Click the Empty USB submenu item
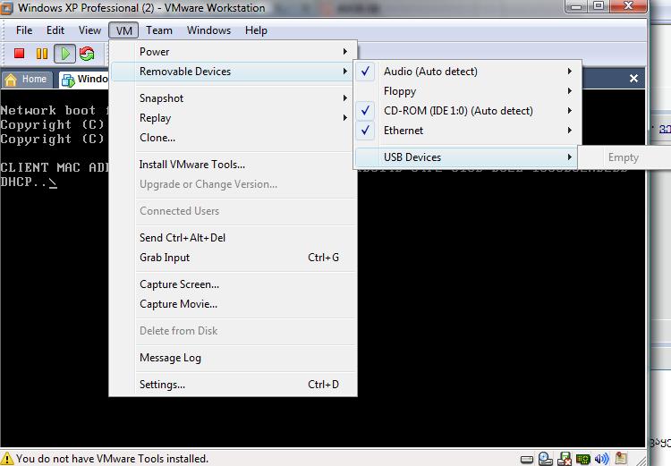The height and width of the screenshot is (466, 671). pos(625,157)
